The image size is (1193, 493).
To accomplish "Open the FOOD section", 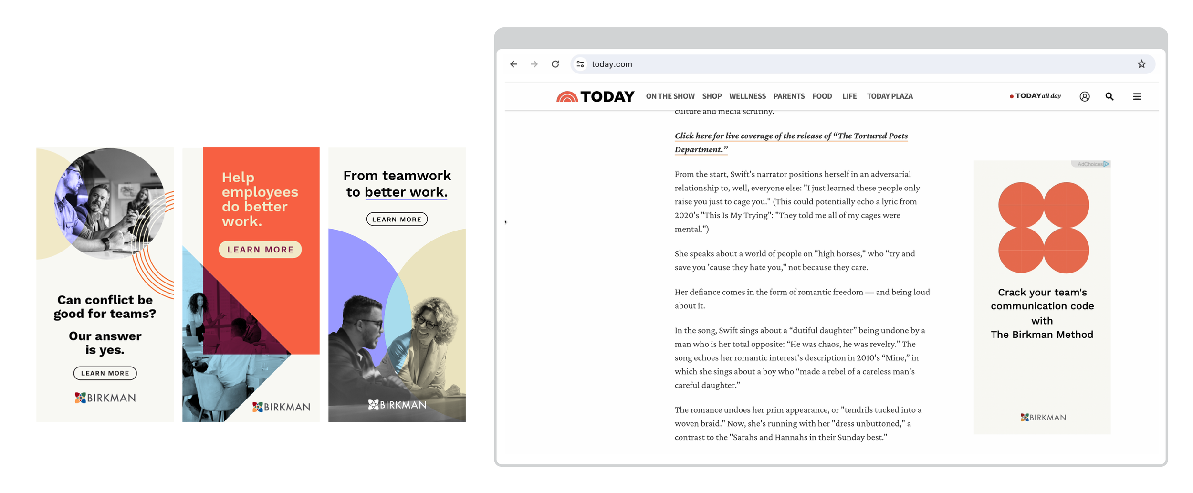I will 822,96.
